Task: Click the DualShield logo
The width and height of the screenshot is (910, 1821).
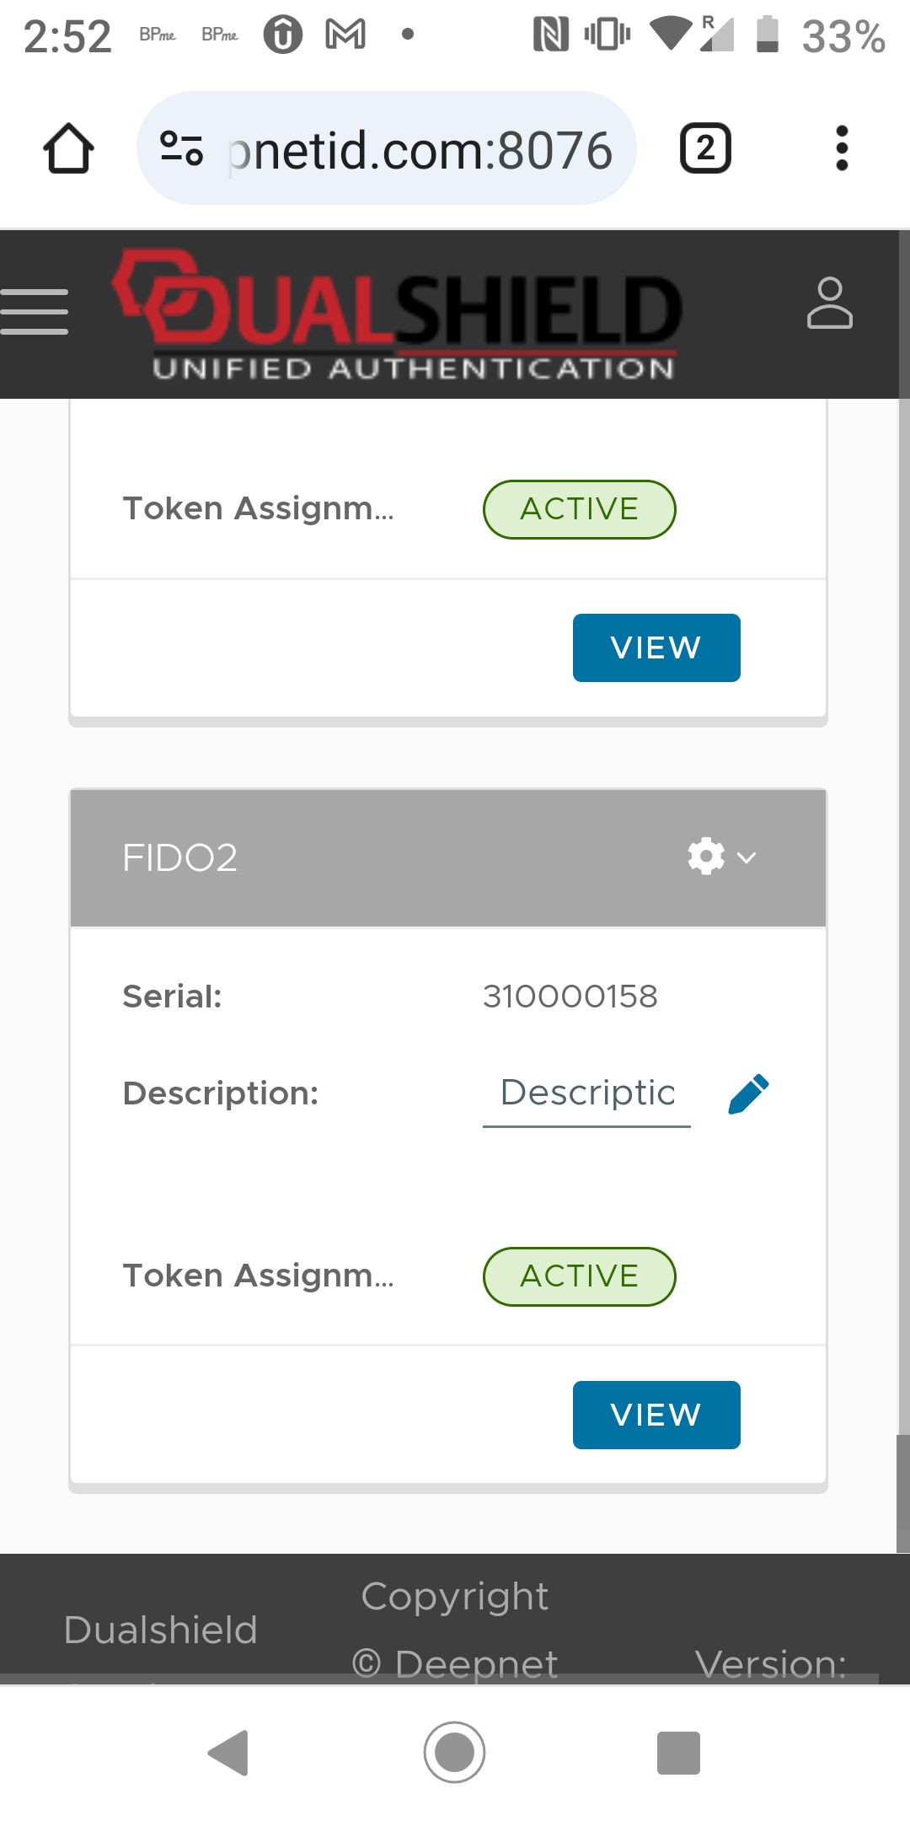Action: 398,314
